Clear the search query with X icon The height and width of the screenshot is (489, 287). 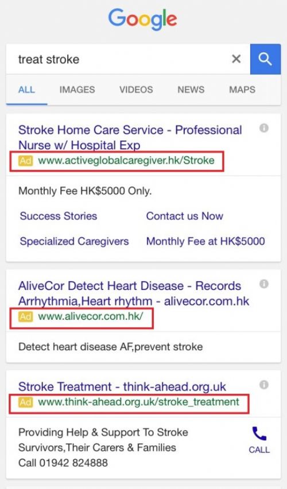click(236, 59)
